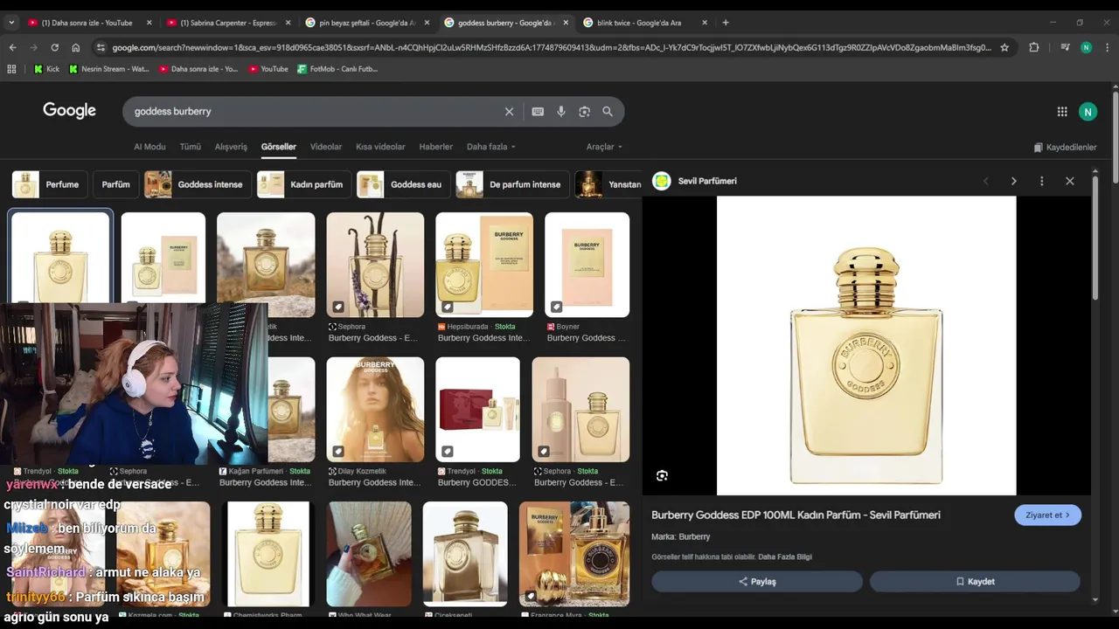Click the search input field
The image size is (1119, 629).
tap(315, 112)
